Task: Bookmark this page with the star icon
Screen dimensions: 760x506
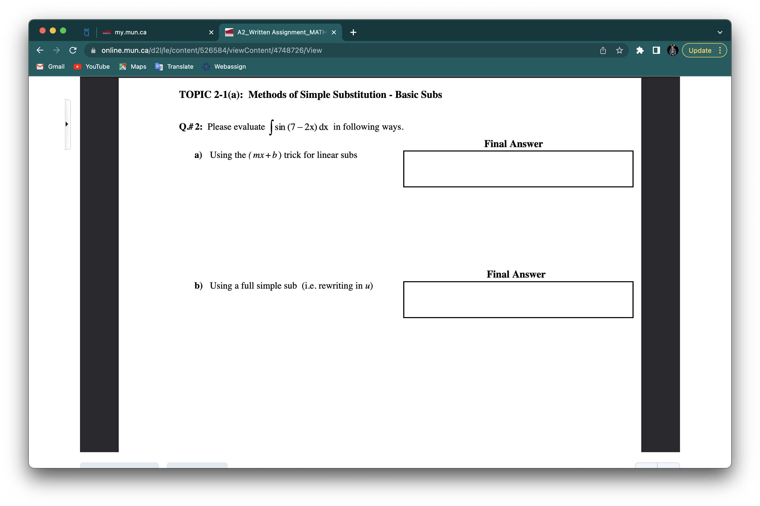Action: (x=619, y=50)
